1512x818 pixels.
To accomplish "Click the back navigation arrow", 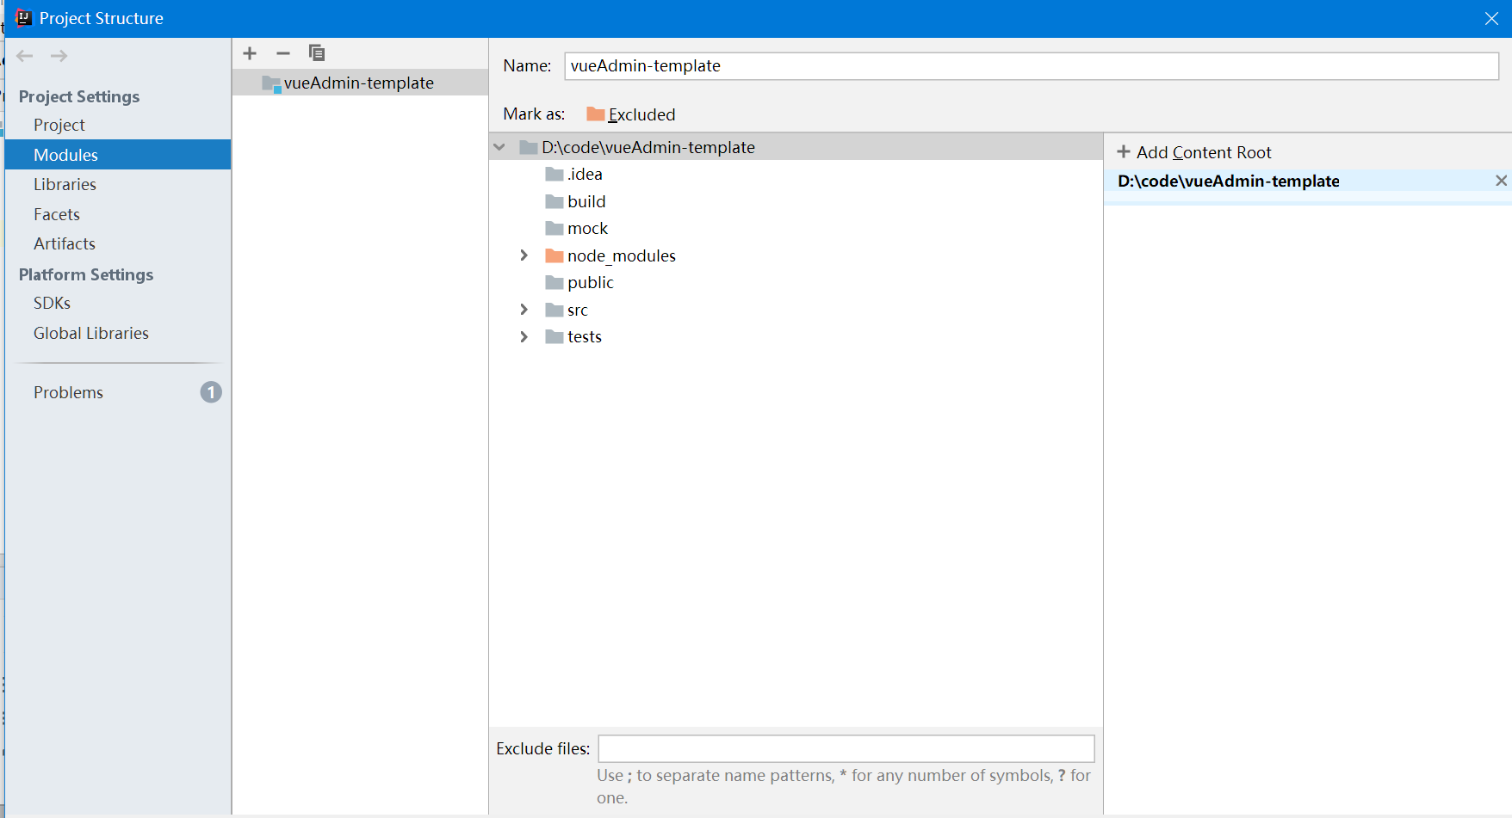I will pyautogui.click(x=25, y=56).
